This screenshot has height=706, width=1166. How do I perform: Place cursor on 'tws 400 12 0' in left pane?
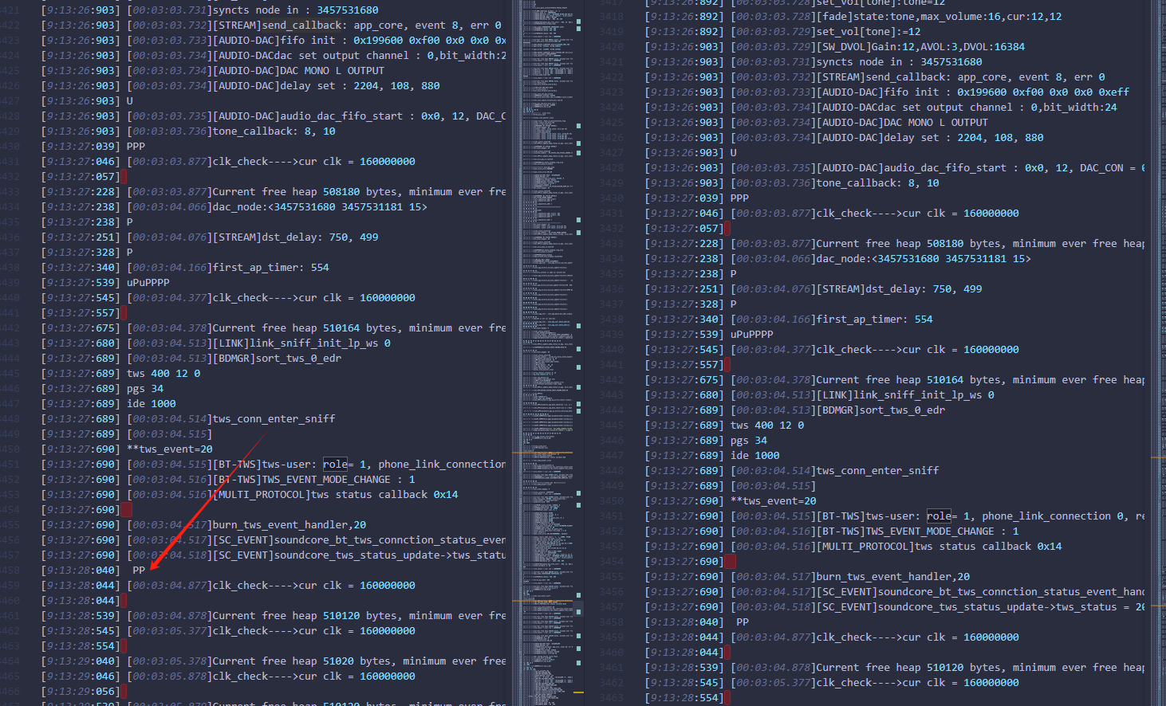163,373
